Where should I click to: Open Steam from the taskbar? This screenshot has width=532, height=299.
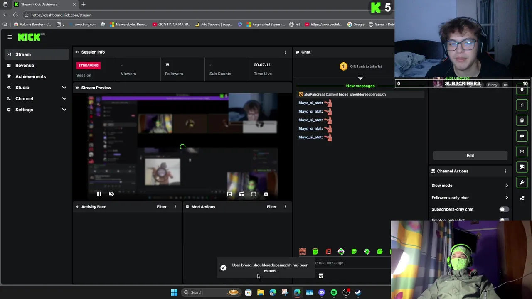(x=358, y=292)
